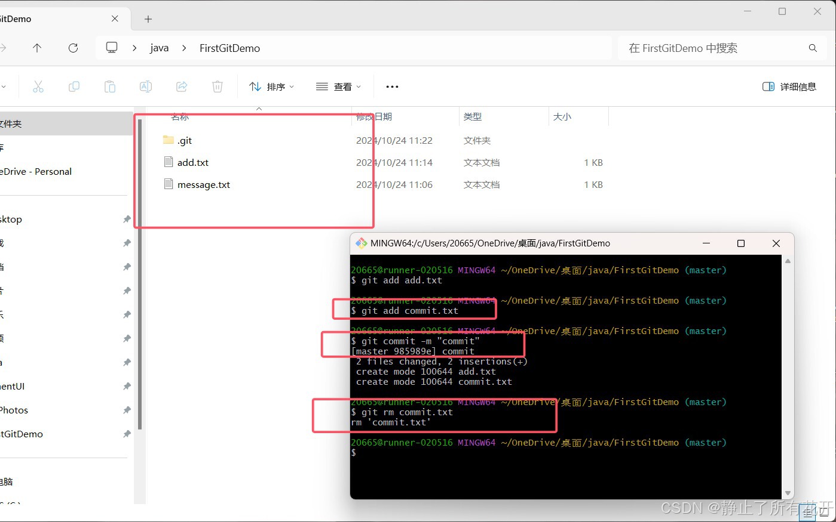Viewport: 836px width, 522px height.
Task: Click the MINGW64 terminal scrollbar down arrow
Action: point(788,493)
